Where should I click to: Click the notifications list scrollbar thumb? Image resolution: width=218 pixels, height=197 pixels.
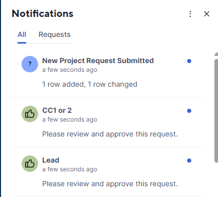tap(216, 111)
